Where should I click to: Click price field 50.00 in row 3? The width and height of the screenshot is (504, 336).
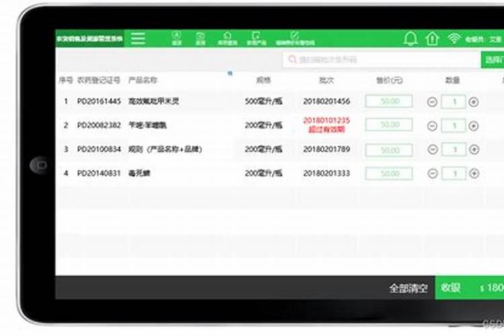click(389, 150)
